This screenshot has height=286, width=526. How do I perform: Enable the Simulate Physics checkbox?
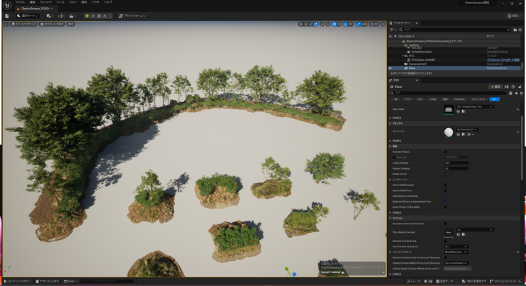(x=446, y=152)
